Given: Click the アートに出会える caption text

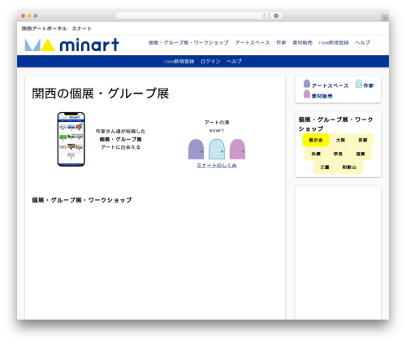Looking at the screenshot, I should (121, 147).
